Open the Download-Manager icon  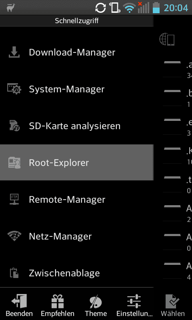14,52
